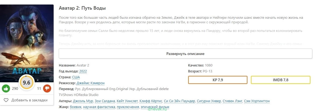Select the приключения genre link
The width and height of the screenshot is (315, 111).
pos(127,107)
